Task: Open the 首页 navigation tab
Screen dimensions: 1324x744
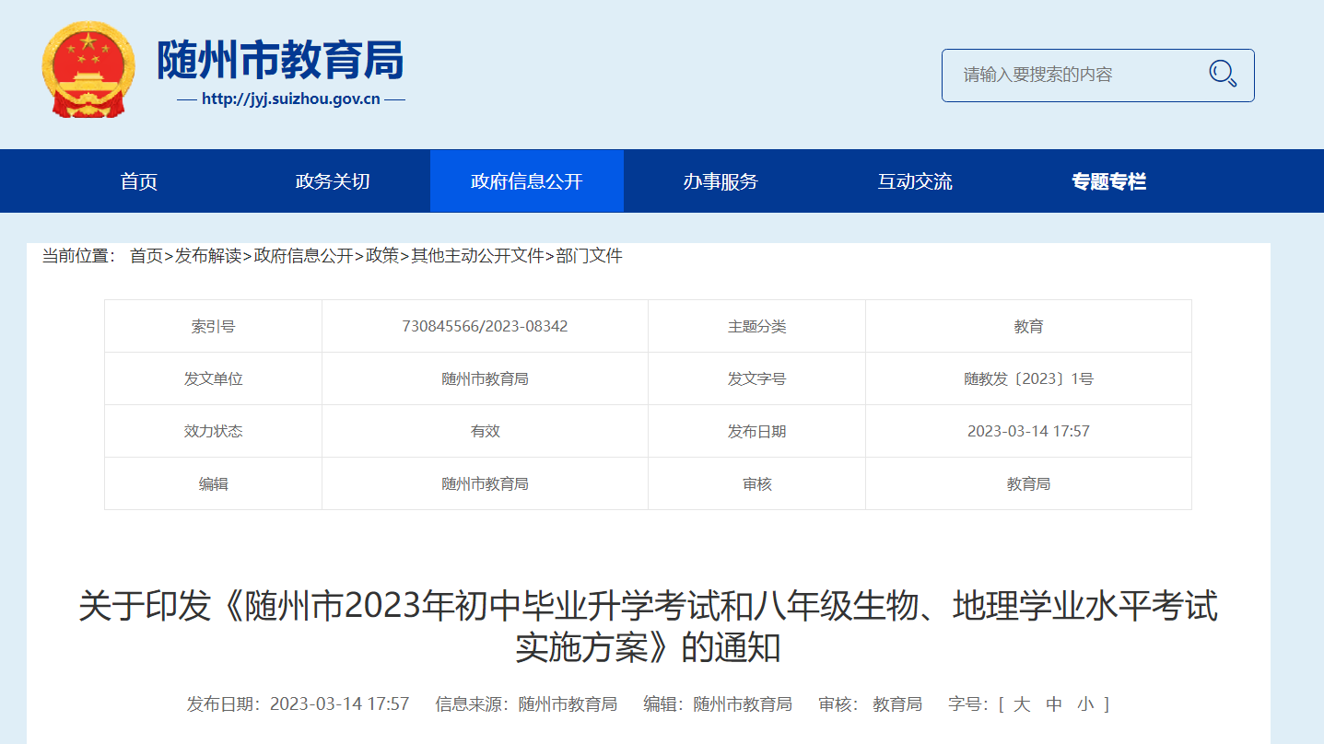Action: (x=139, y=181)
